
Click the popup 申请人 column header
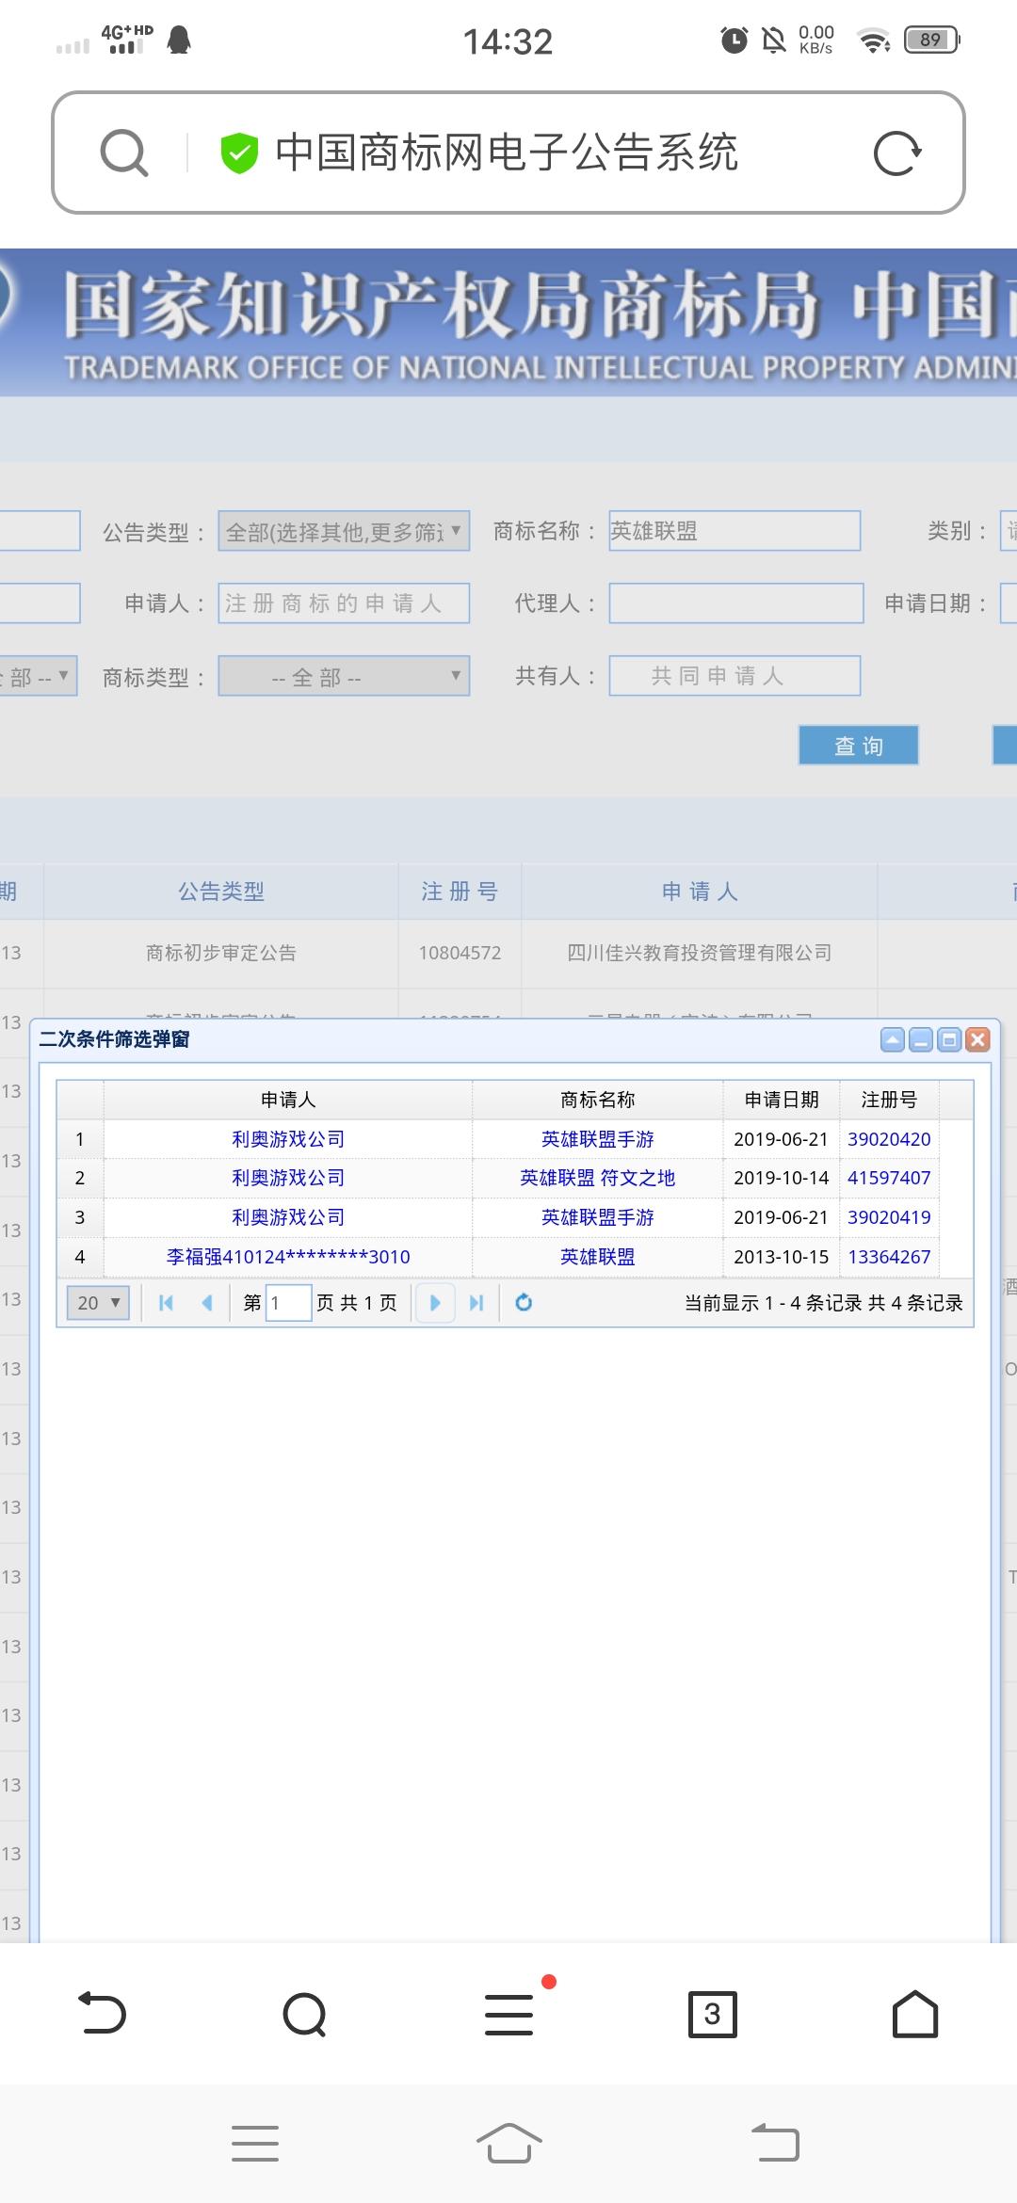coord(288,1100)
